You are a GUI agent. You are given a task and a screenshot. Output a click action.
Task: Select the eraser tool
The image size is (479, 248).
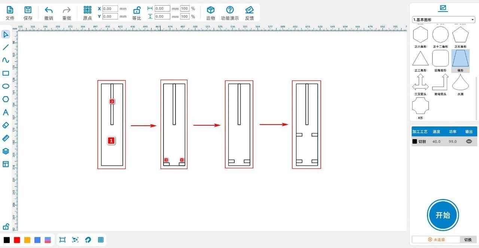(x=6, y=125)
